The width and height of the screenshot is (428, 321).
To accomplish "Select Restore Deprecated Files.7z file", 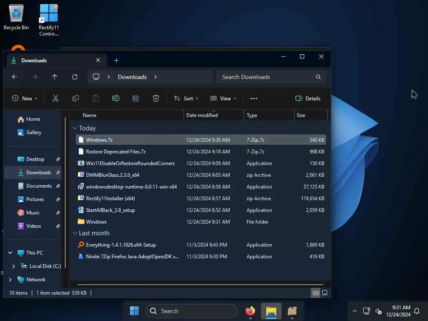I will click(x=201, y=151).
